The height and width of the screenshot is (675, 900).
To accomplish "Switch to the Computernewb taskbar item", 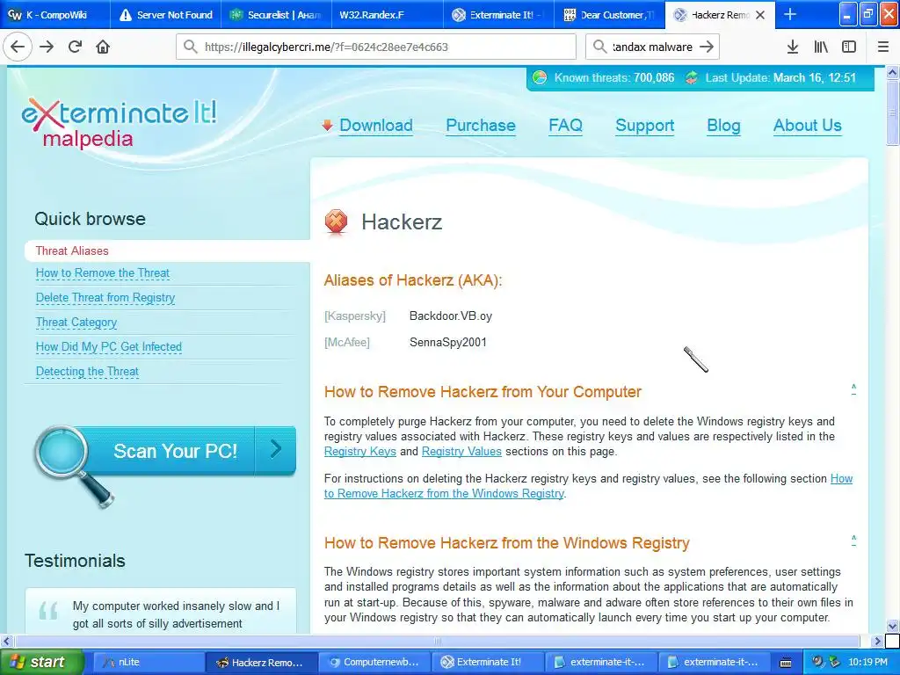I will point(373,662).
